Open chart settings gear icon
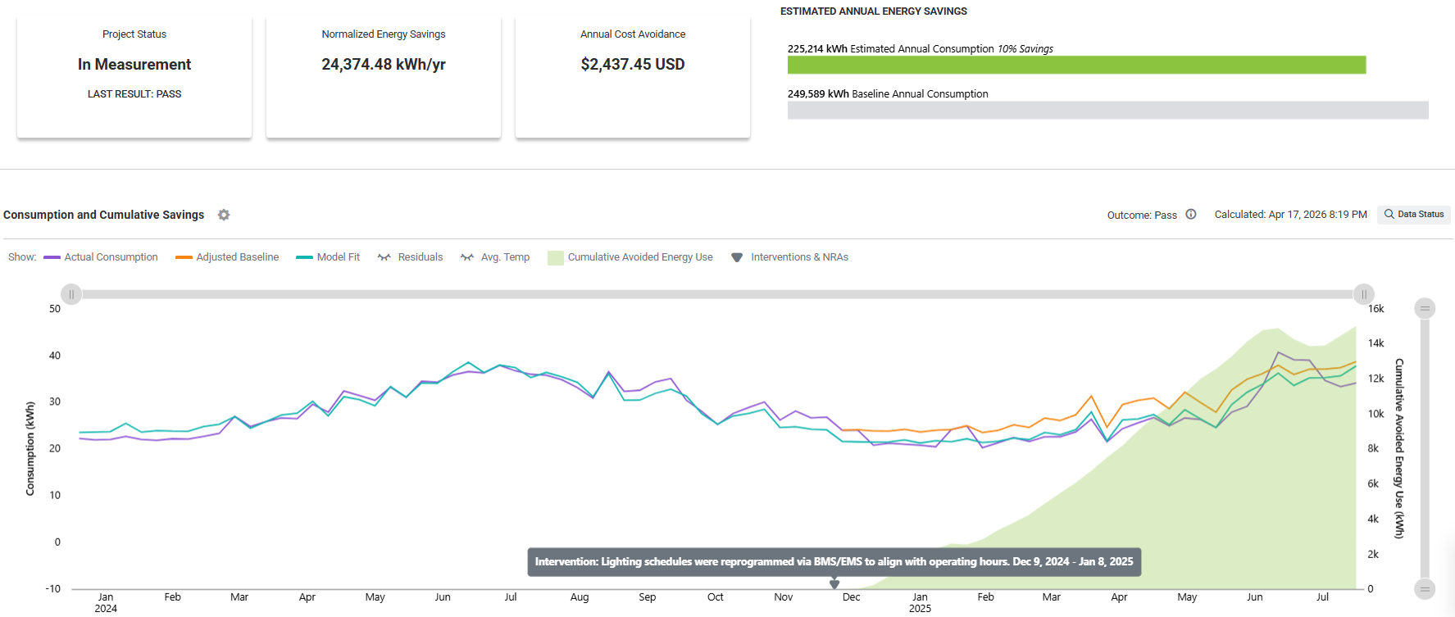 pyautogui.click(x=224, y=215)
